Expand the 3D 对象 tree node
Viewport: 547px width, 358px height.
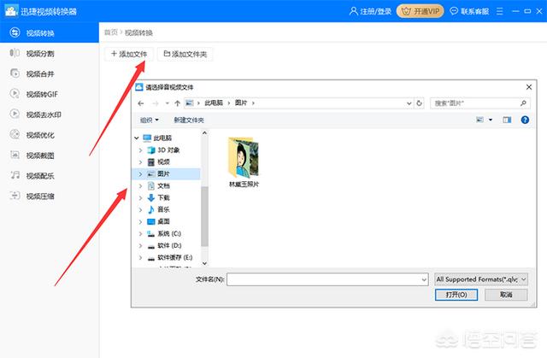pyautogui.click(x=140, y=150)
